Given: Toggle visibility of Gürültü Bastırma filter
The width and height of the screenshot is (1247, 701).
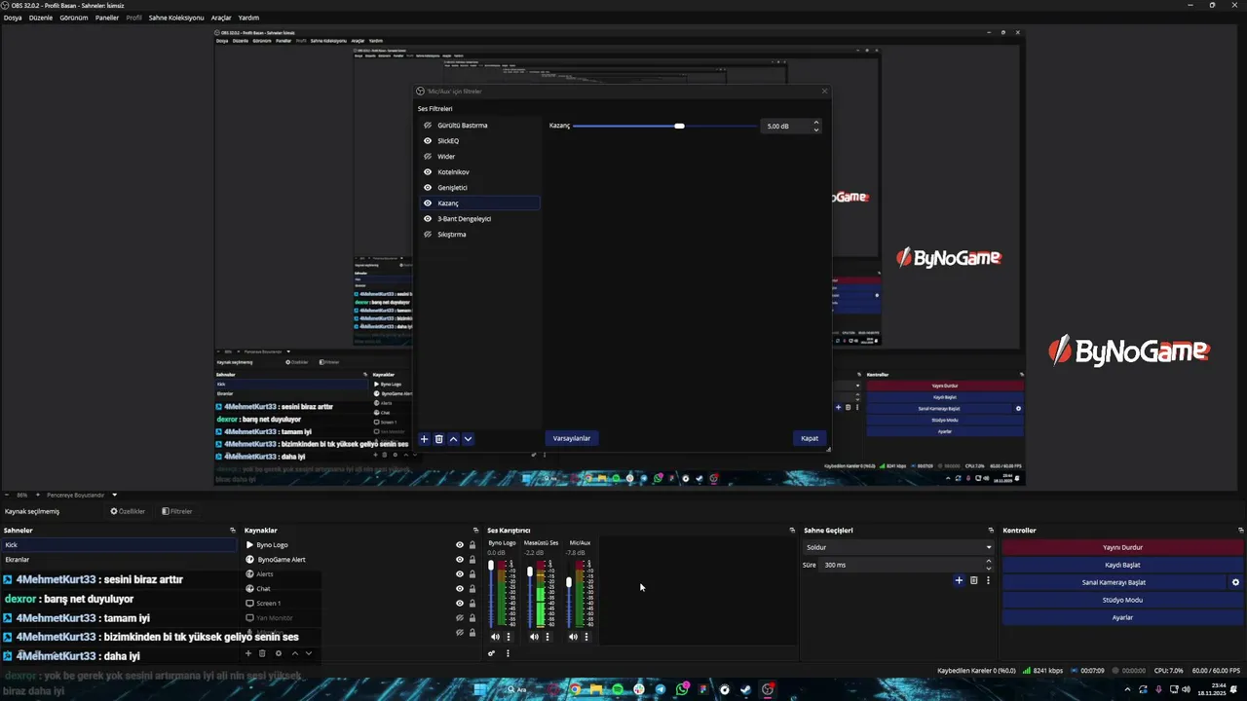Looking at the screenshot, I should [428, 126].
